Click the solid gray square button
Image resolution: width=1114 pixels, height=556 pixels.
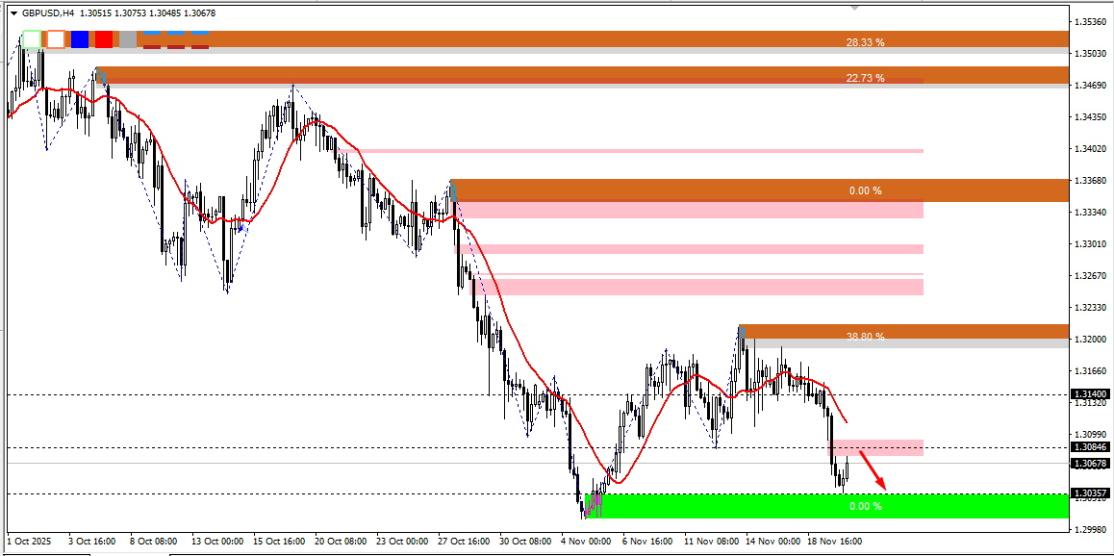[128, 39]
